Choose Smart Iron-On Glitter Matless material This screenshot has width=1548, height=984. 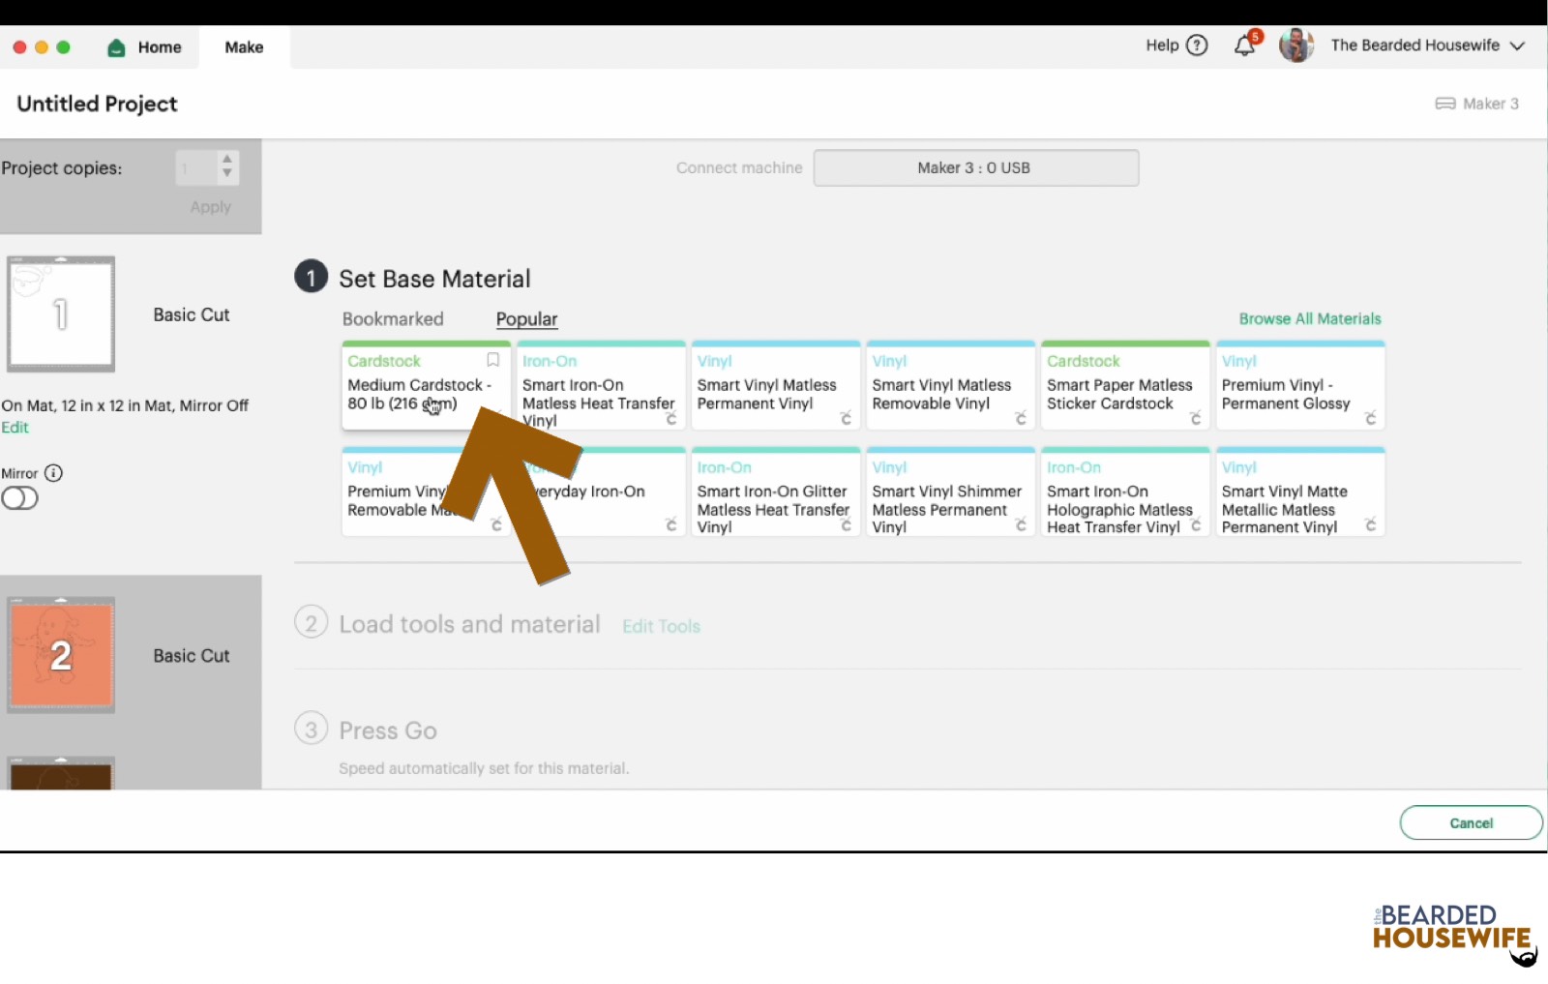coord(776,492)
